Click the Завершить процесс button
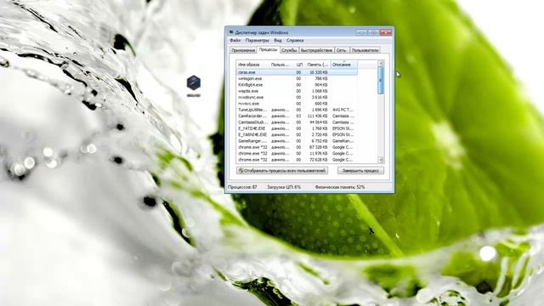The height and width of the screenshot is (306, 544). [x=360, y=171]
